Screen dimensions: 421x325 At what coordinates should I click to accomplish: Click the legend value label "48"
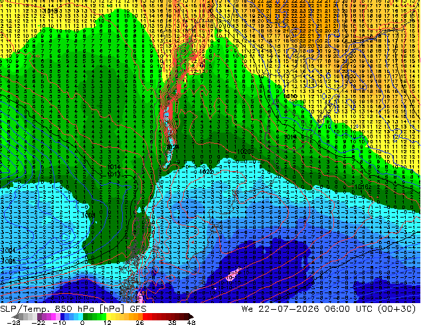191,322
